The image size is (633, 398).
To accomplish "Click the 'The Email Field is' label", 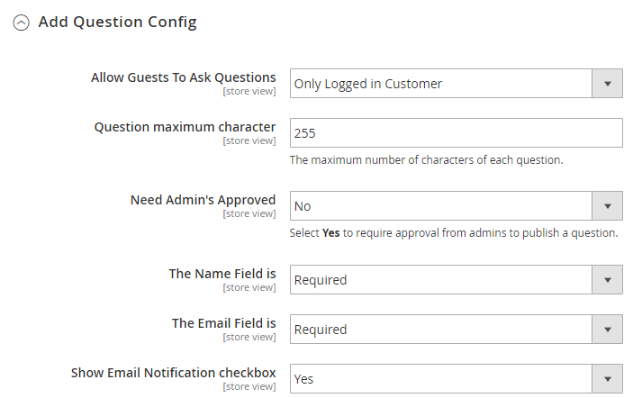I will tap(223, 323).
